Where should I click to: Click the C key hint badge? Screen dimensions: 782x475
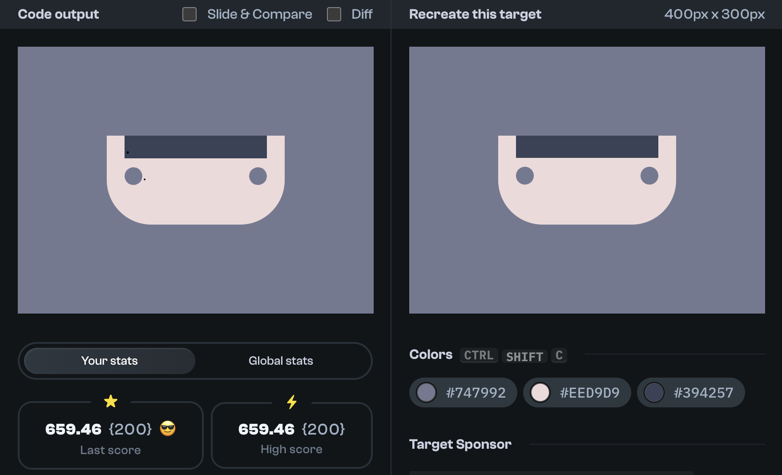559,355
